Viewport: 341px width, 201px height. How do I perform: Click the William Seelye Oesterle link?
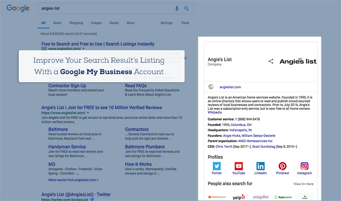point(258,135)
